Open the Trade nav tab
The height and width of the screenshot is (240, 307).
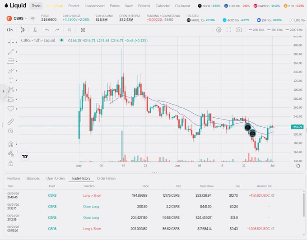[36, 6]
